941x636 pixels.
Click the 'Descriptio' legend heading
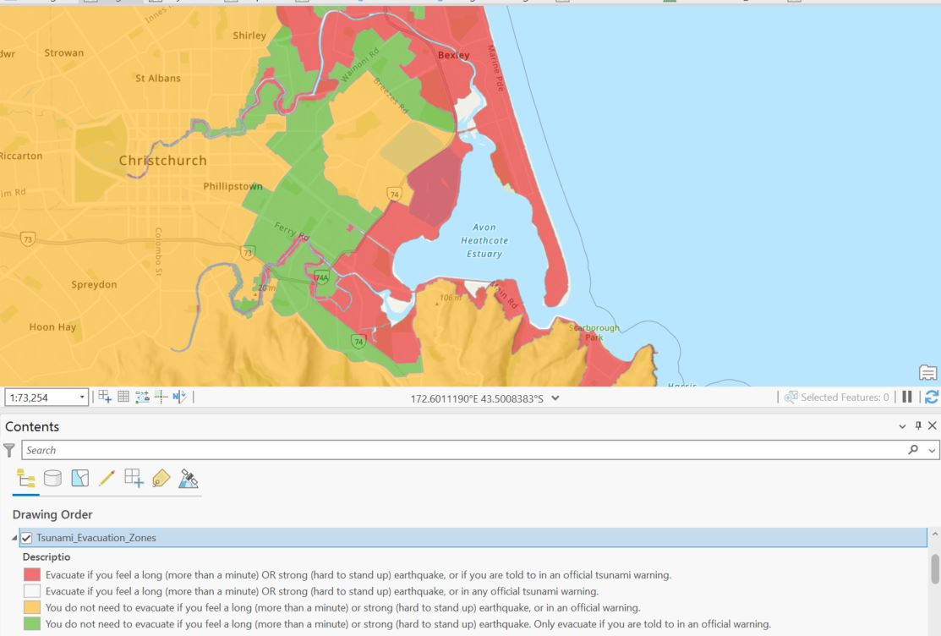point(47,556)
